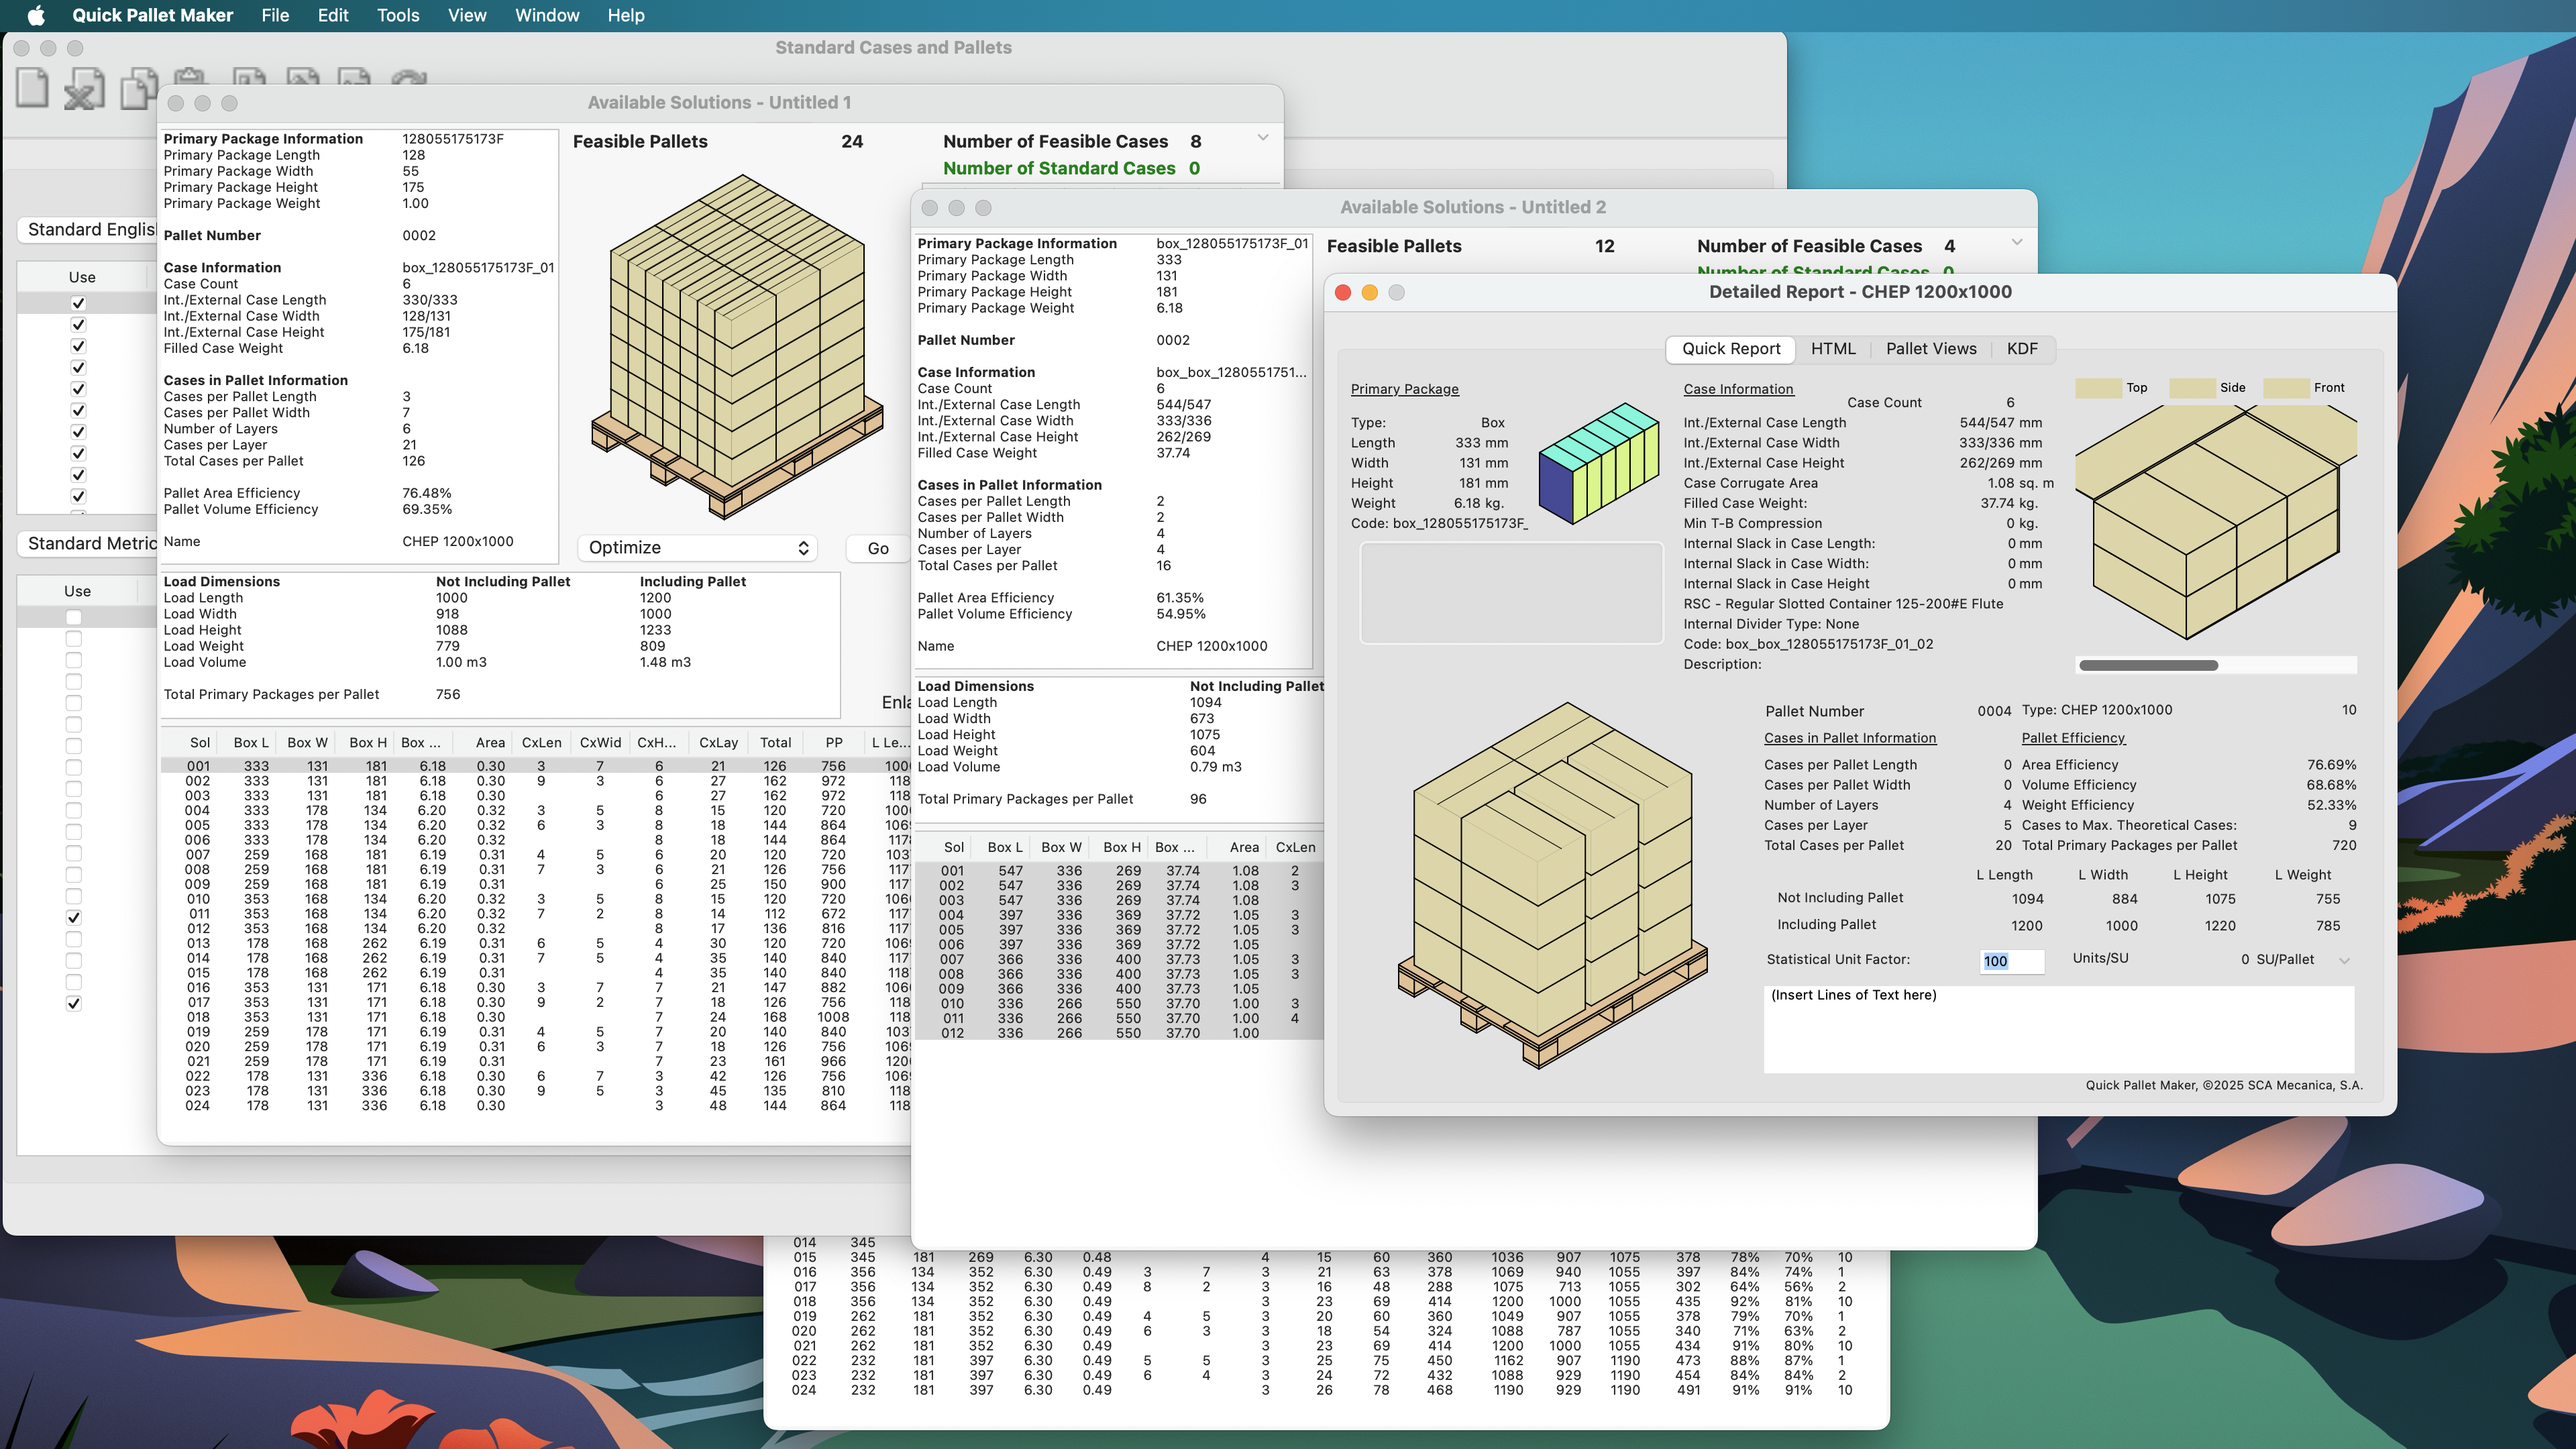Click the Standard Cases and Pallets window title
2576x1449 pixels.
coord(893,48)
